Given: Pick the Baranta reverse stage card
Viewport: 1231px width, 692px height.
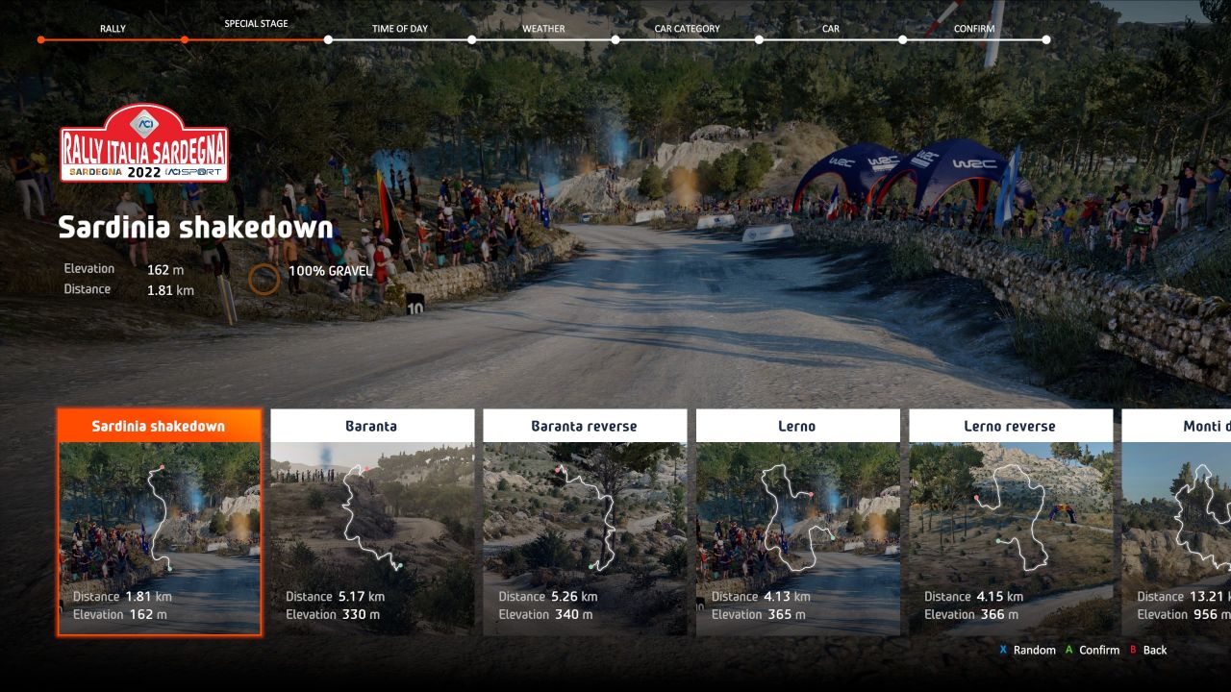Looking at the screenshot, I should pos(585,538).
